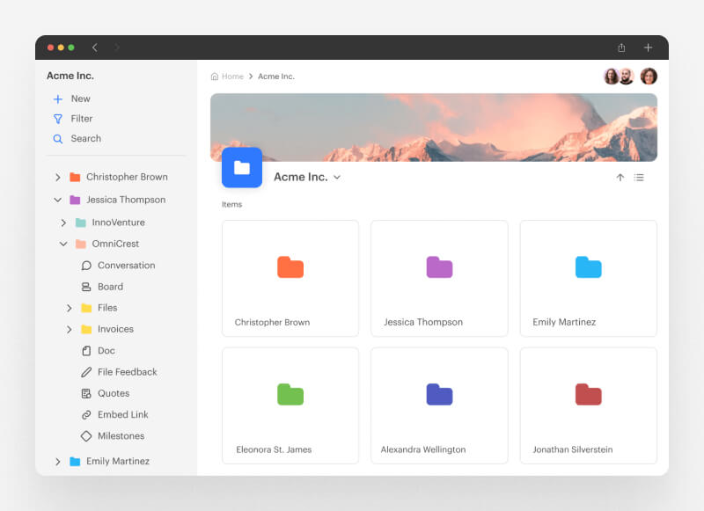
Task: Collapse the OmniCrest folder chevron
Action: click(63, 244)
